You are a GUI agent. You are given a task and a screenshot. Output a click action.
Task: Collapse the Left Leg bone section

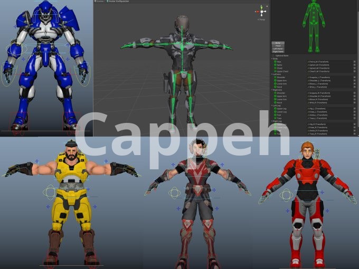272,105
